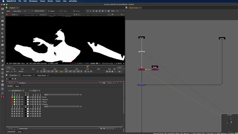238x134 pixels.
Task: Play the viewer backward
Action: [56, 71]
